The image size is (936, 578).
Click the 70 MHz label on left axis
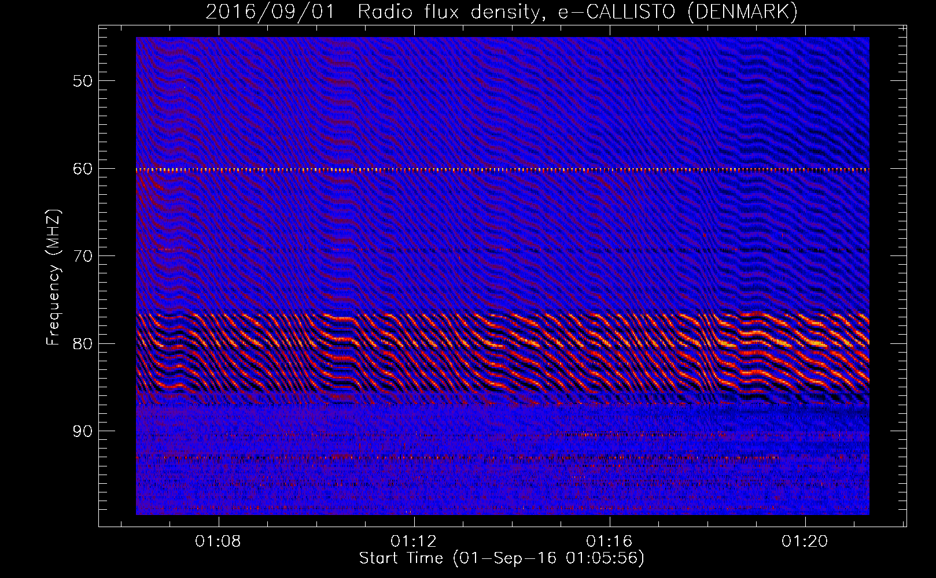coord(82,256)
